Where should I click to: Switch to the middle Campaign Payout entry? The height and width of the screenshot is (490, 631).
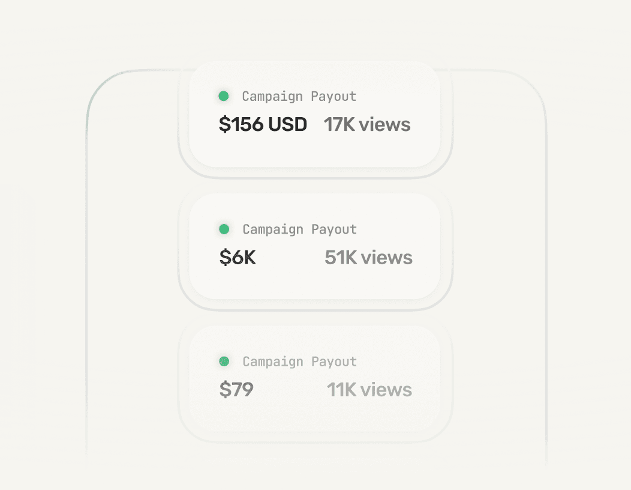tap(315, 247)
